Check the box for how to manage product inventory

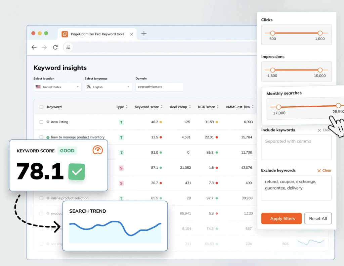tap(42, 137)
